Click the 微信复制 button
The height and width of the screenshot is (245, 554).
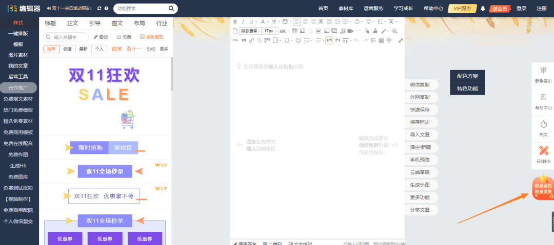[x=420, y=84]
